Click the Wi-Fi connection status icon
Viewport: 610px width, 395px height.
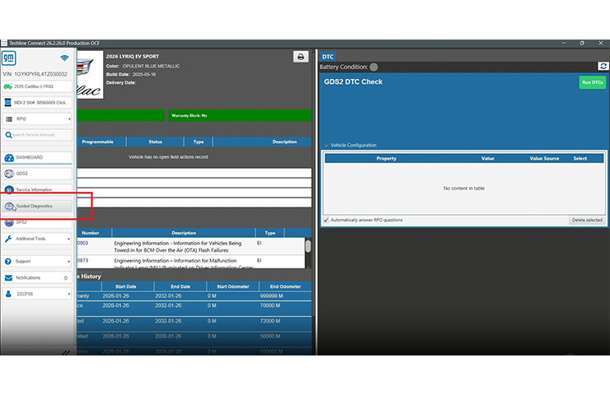point(64,58)
